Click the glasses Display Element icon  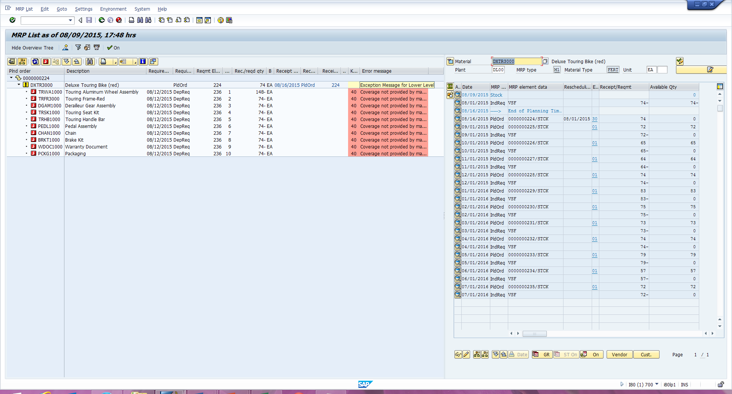[458, 355]
